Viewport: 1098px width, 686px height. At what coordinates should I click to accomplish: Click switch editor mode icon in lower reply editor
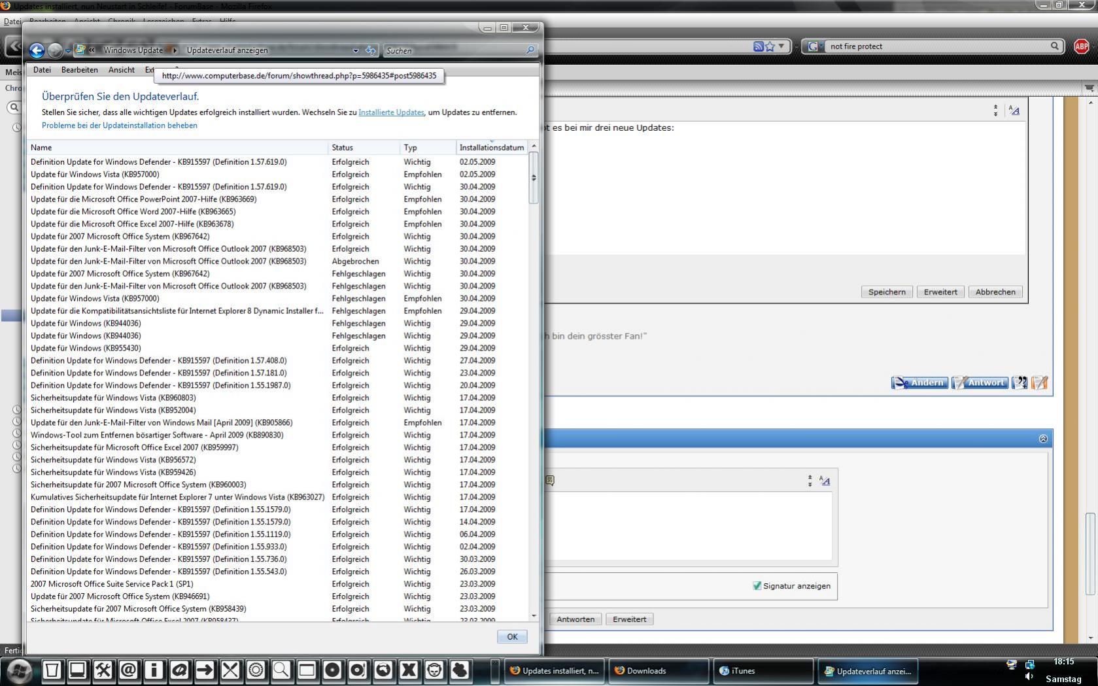tap(825, 481)
